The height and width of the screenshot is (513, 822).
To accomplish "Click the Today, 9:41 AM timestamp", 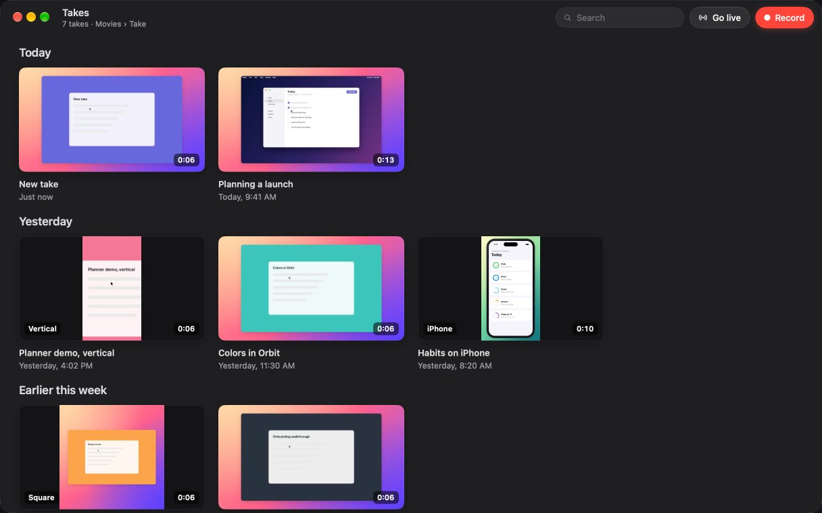I will click(247, 197).
